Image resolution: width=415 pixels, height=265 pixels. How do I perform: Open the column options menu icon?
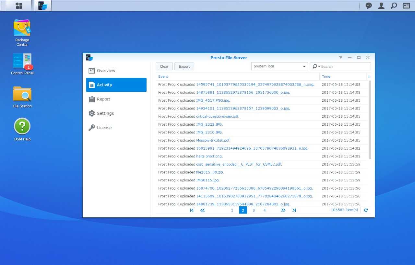click(369, 77)
